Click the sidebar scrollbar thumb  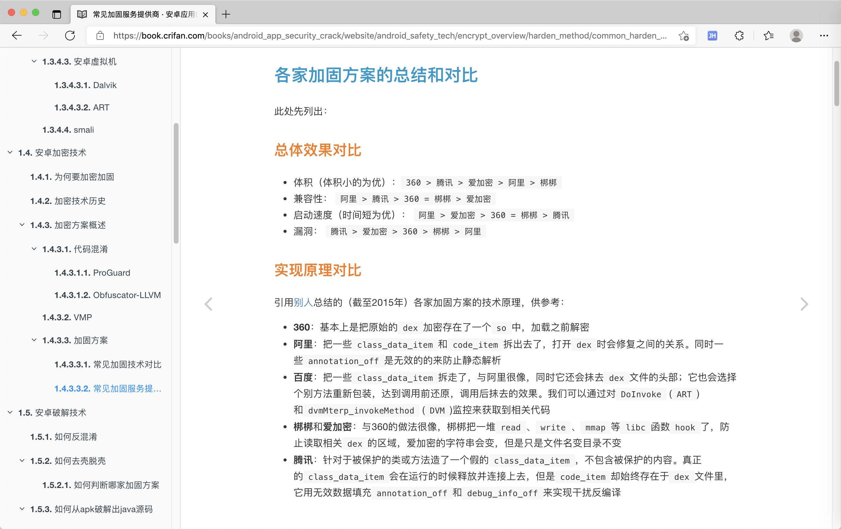[x=176, y=183]
